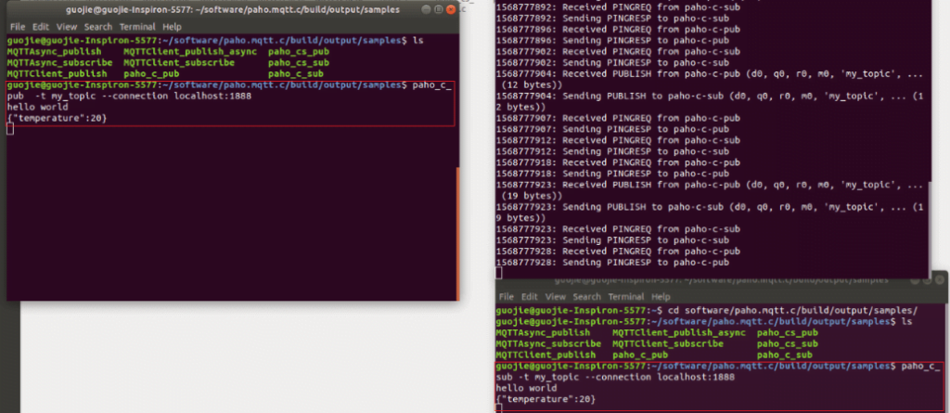Viewport: 950px width, 413px height.
Task: Open Search menu in bottom-right terminal
Action: click(587, 297)
